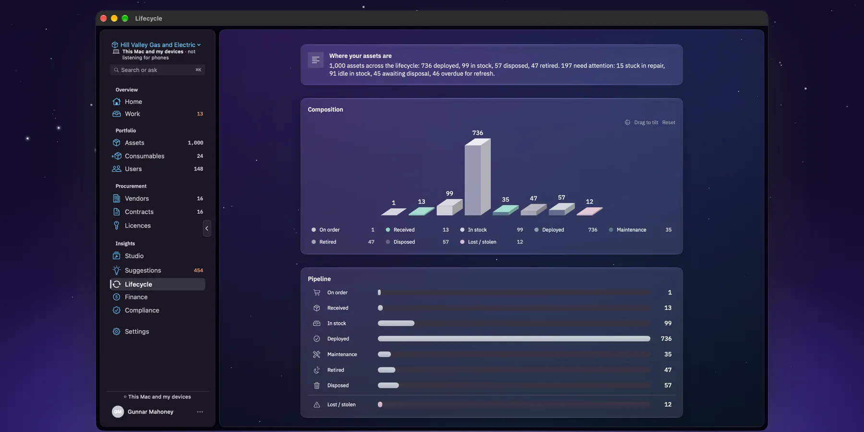
Task: Click the tall 736 Deployed chart bar
Action: 478,177
